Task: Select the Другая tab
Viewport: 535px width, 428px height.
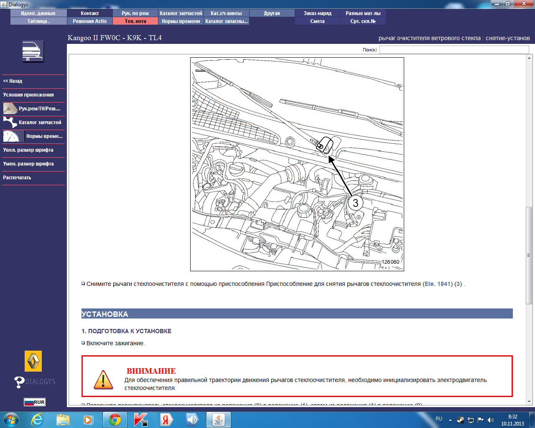Action: tap(272, 13)
